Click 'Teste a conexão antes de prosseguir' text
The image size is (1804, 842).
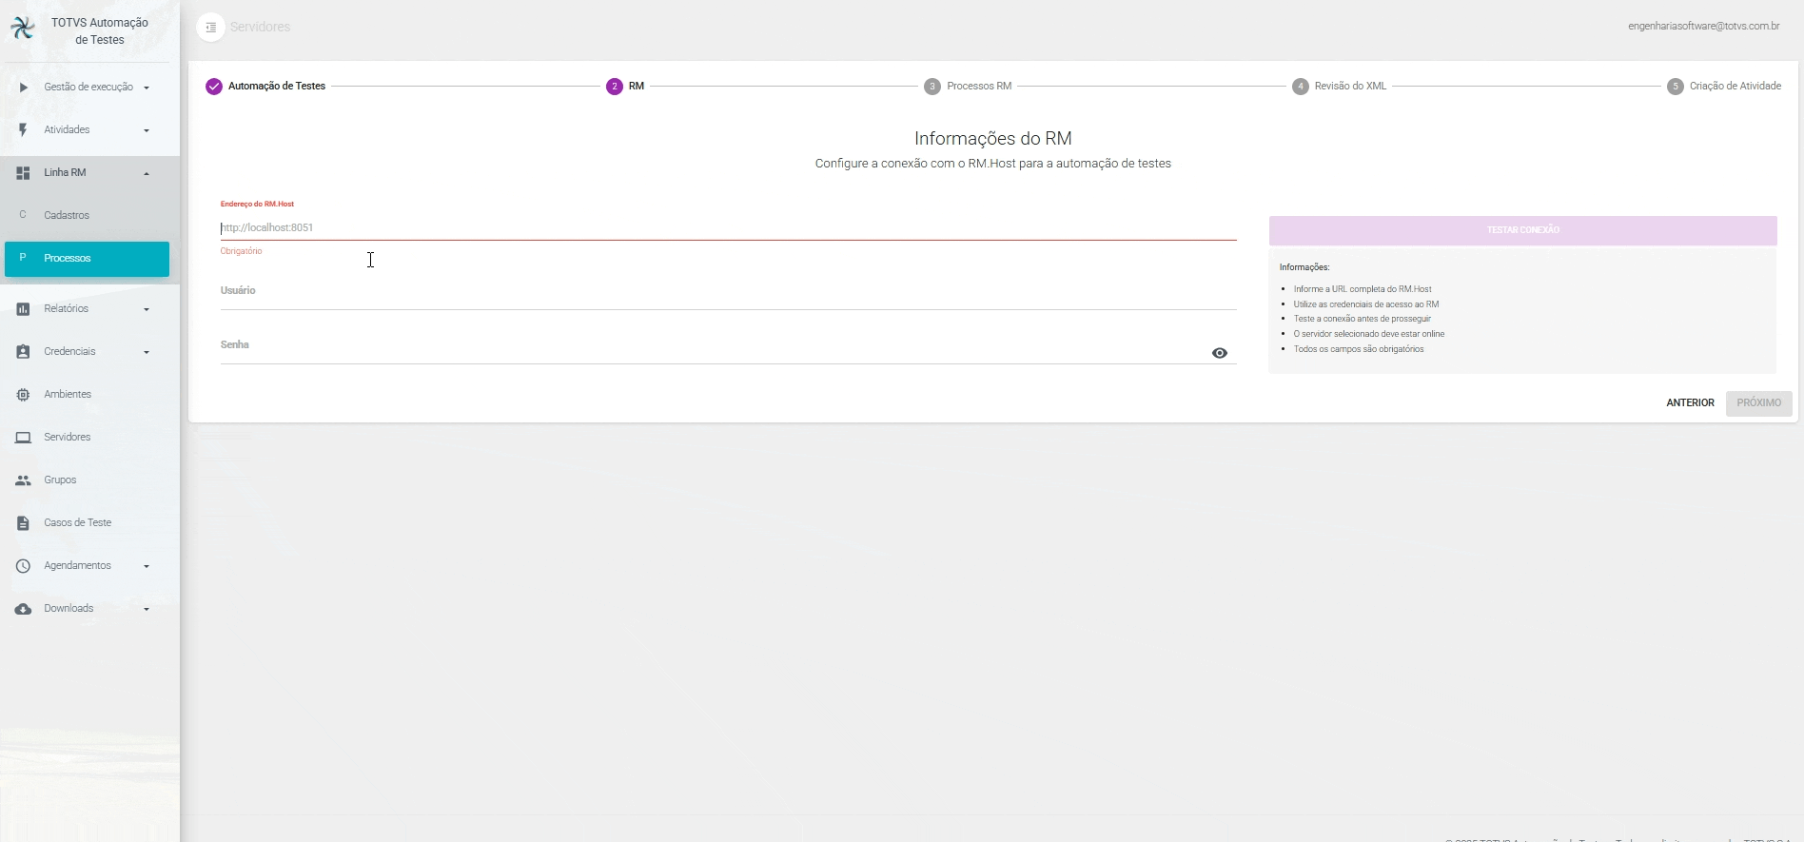(1362, 319)
